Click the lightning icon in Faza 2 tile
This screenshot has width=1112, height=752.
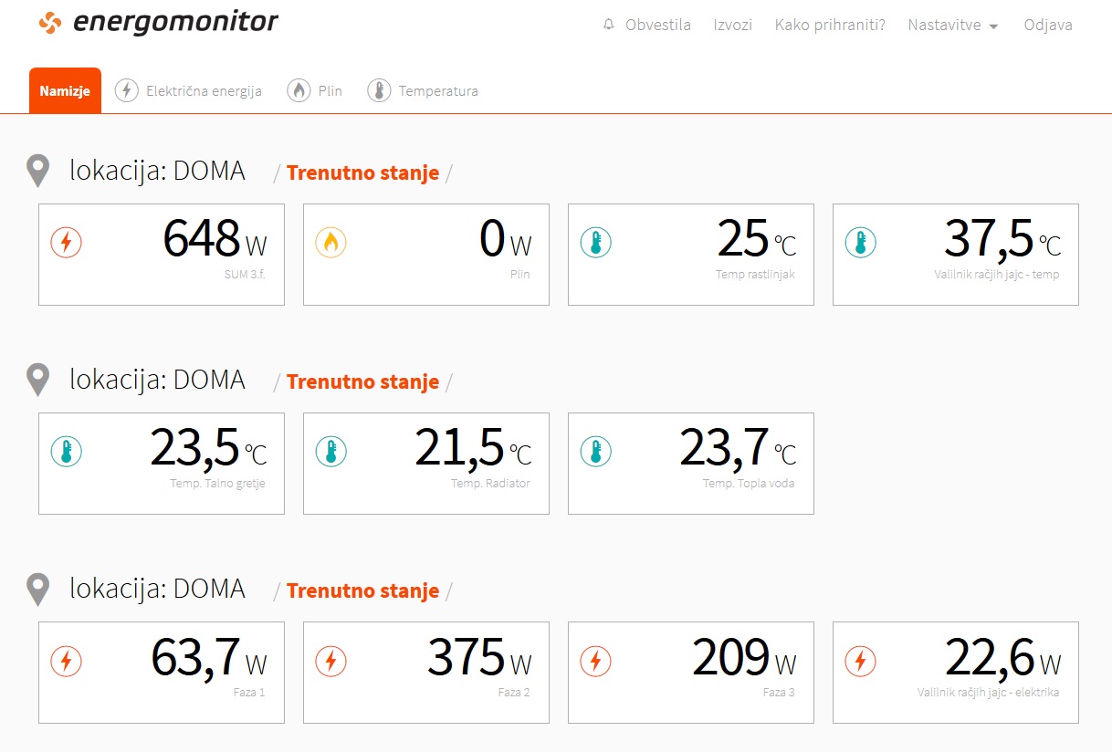[x=330, y=660]
